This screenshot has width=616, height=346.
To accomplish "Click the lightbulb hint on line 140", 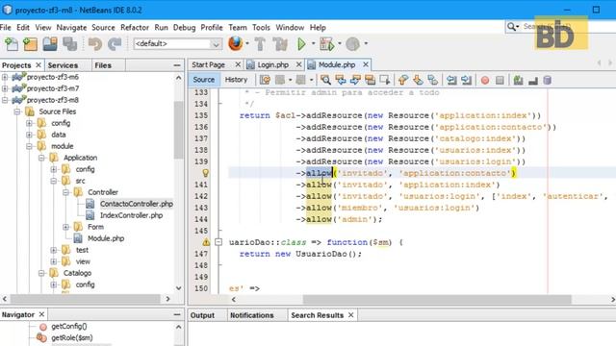I will 205,173.
